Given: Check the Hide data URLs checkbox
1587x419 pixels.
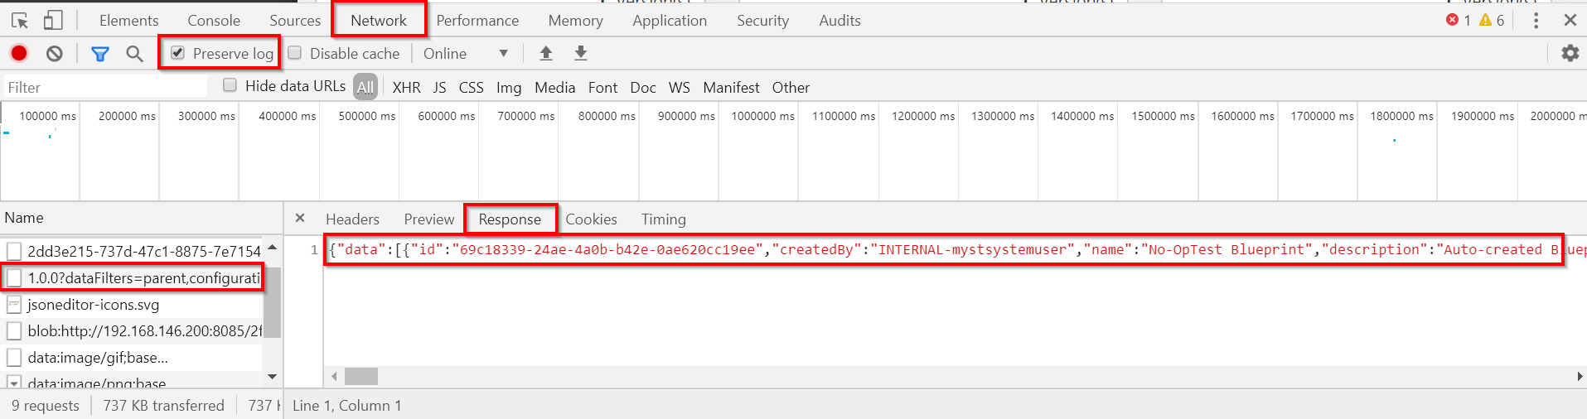Looking at the screenshot, I should (230, 85).
